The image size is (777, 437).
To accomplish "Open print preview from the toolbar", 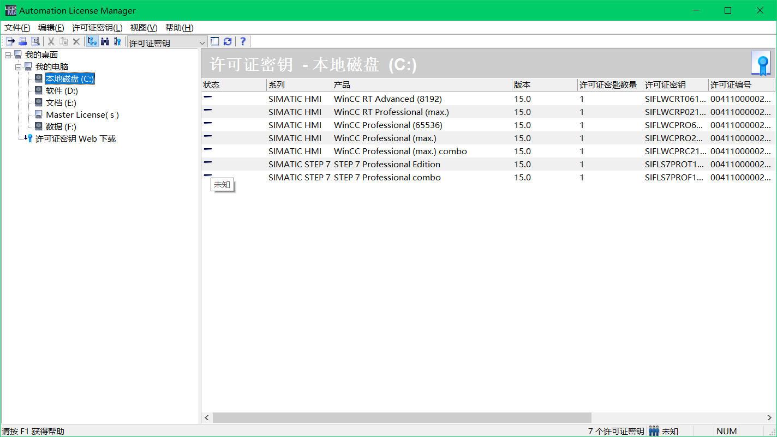I will (x=35, y=41).
